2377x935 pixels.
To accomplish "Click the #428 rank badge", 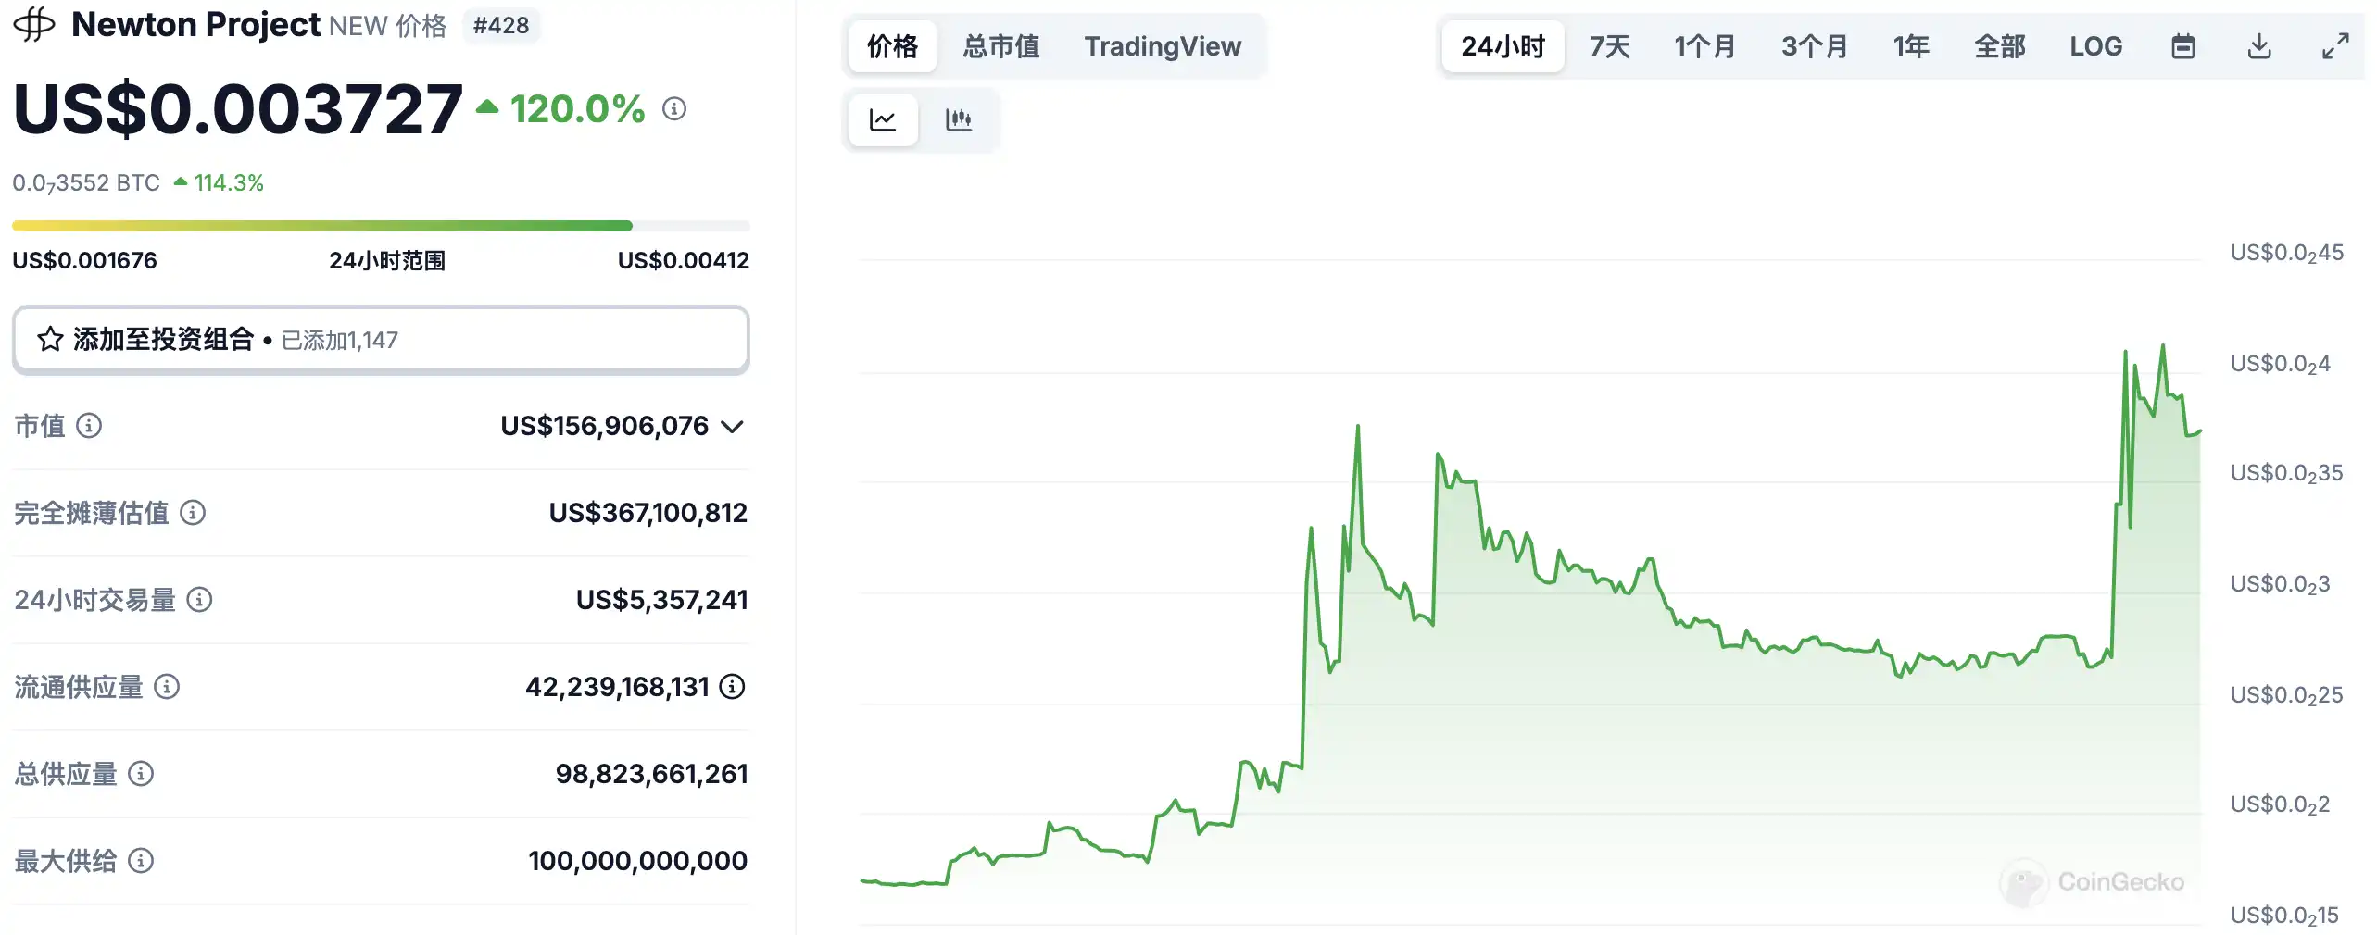I will click(501, 26).
